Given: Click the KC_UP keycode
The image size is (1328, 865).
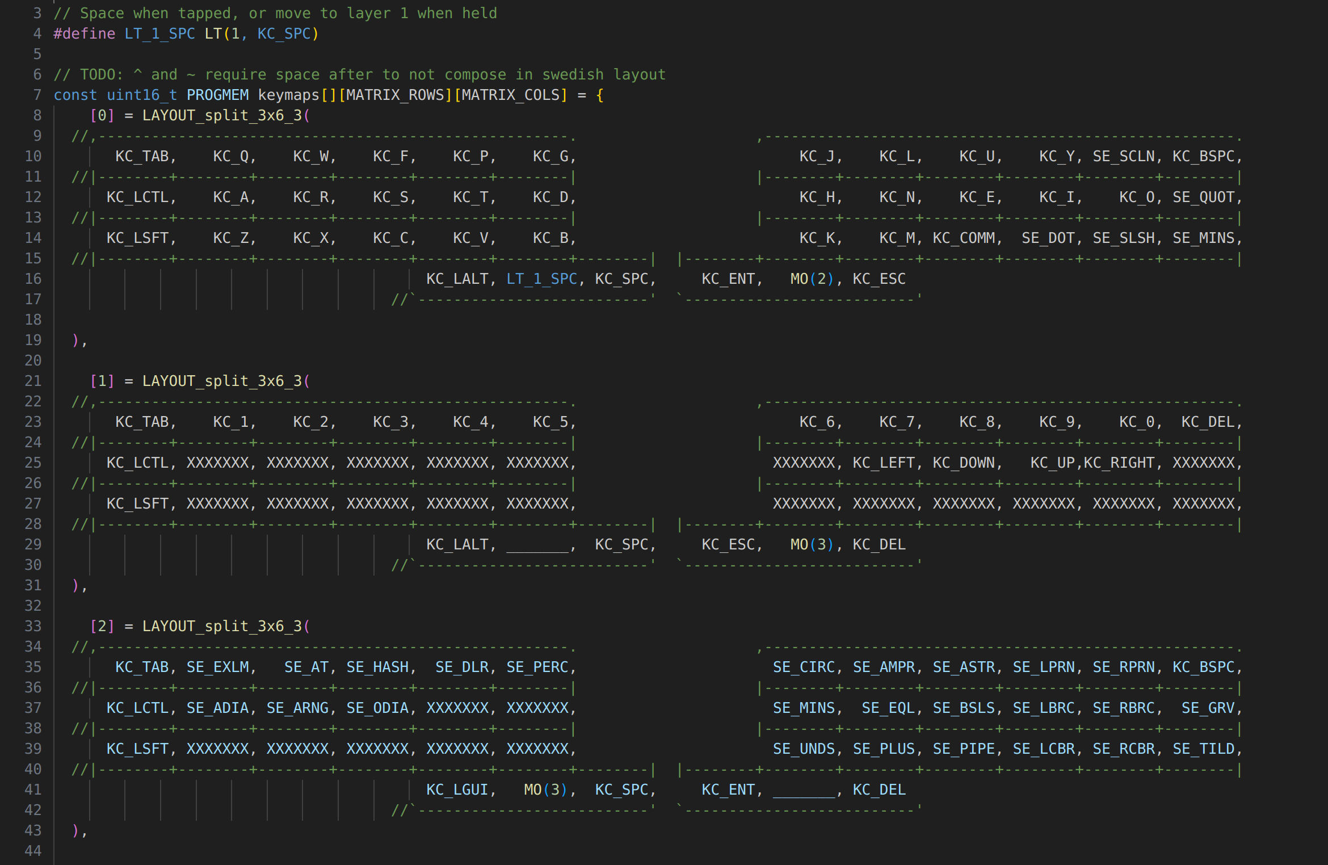Looking at the screenshot, I should click(x=1053, y=463).
